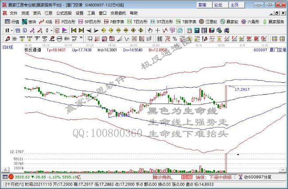288x189 pixels.
Task: Open the 赢家轮 wheel tool
Action: [229, 22]
